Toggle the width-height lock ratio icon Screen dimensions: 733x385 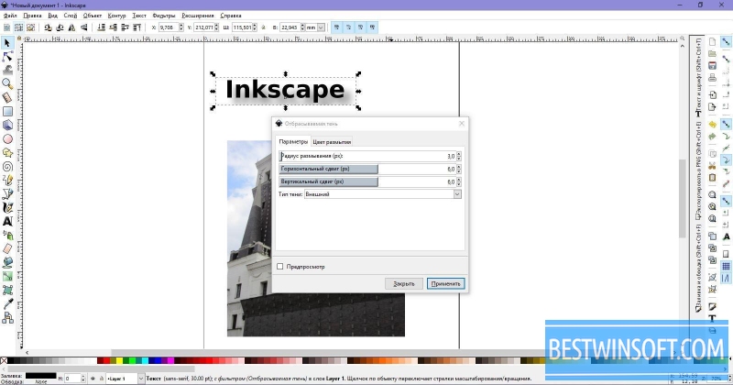(x=264, y=27)
